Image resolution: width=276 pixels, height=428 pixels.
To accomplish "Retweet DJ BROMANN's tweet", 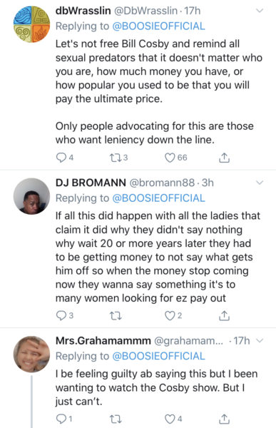I will pos(116,316).
